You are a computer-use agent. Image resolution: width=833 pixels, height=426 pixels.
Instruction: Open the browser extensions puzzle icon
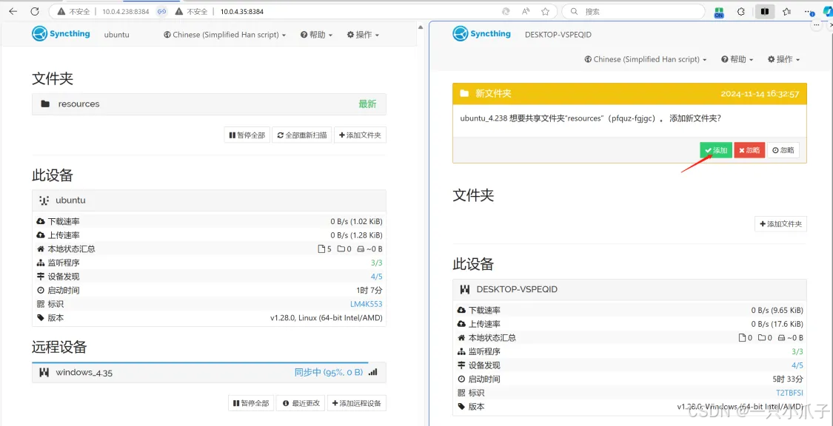[741, 11]
